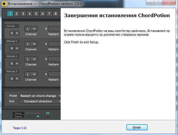Click the ChordPotion icon in title bar
Image resolution: width=178 pixels, height=135 pixels.
(x=4, y=4)
